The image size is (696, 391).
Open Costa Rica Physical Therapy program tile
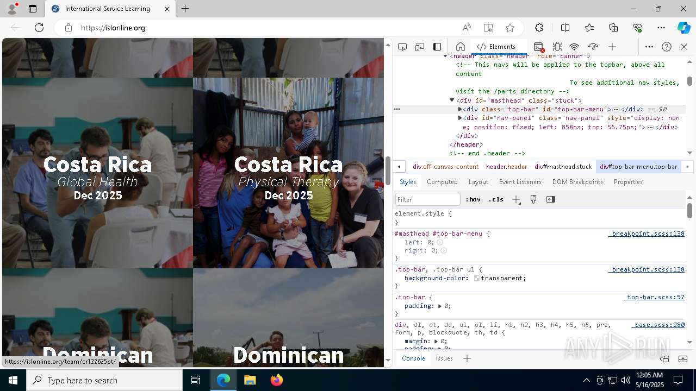[289, 173]
